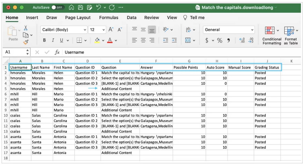305x166 pixels.
Task: Click the Cut scissors icon
Action: click(x=26, y=28)
